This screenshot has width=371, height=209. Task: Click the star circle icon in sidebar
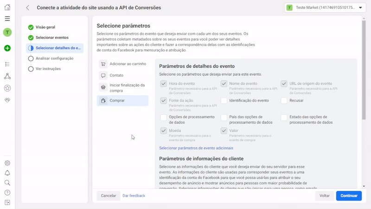[x=7, y=88]
